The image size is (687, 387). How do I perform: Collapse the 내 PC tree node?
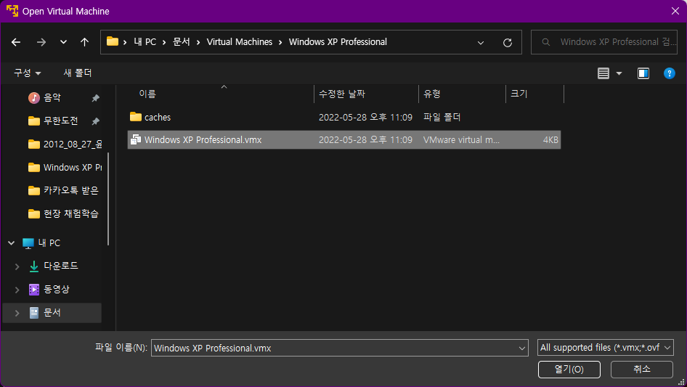tap(12, 243)
